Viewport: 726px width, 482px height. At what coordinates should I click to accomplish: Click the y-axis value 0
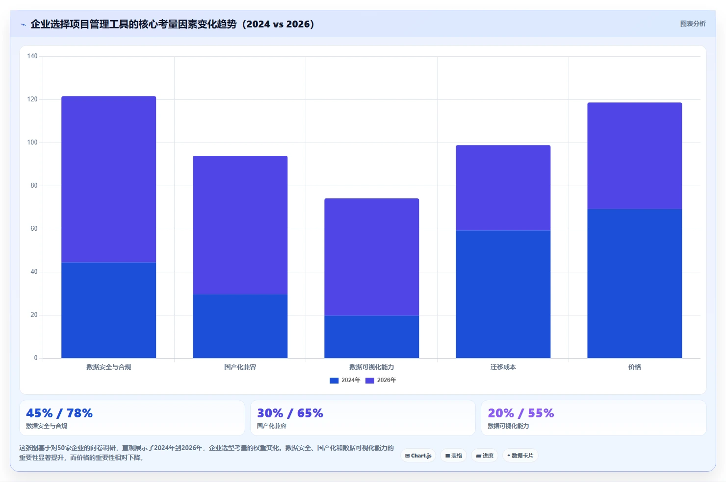pyautogui.click(x=36, y=358)
